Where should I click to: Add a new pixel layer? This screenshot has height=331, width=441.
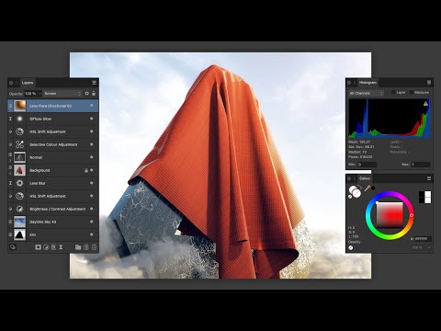[x=86, y=246]
